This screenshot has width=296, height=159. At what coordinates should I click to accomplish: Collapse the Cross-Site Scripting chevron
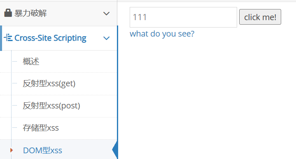(x=107, y=38)
